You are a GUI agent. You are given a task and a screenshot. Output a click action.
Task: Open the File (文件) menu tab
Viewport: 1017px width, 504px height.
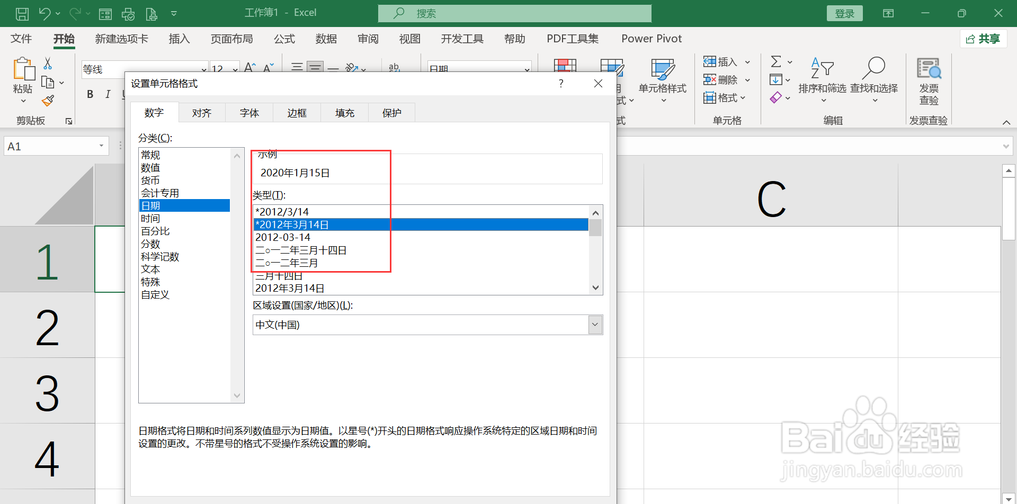tap(21, 39)
